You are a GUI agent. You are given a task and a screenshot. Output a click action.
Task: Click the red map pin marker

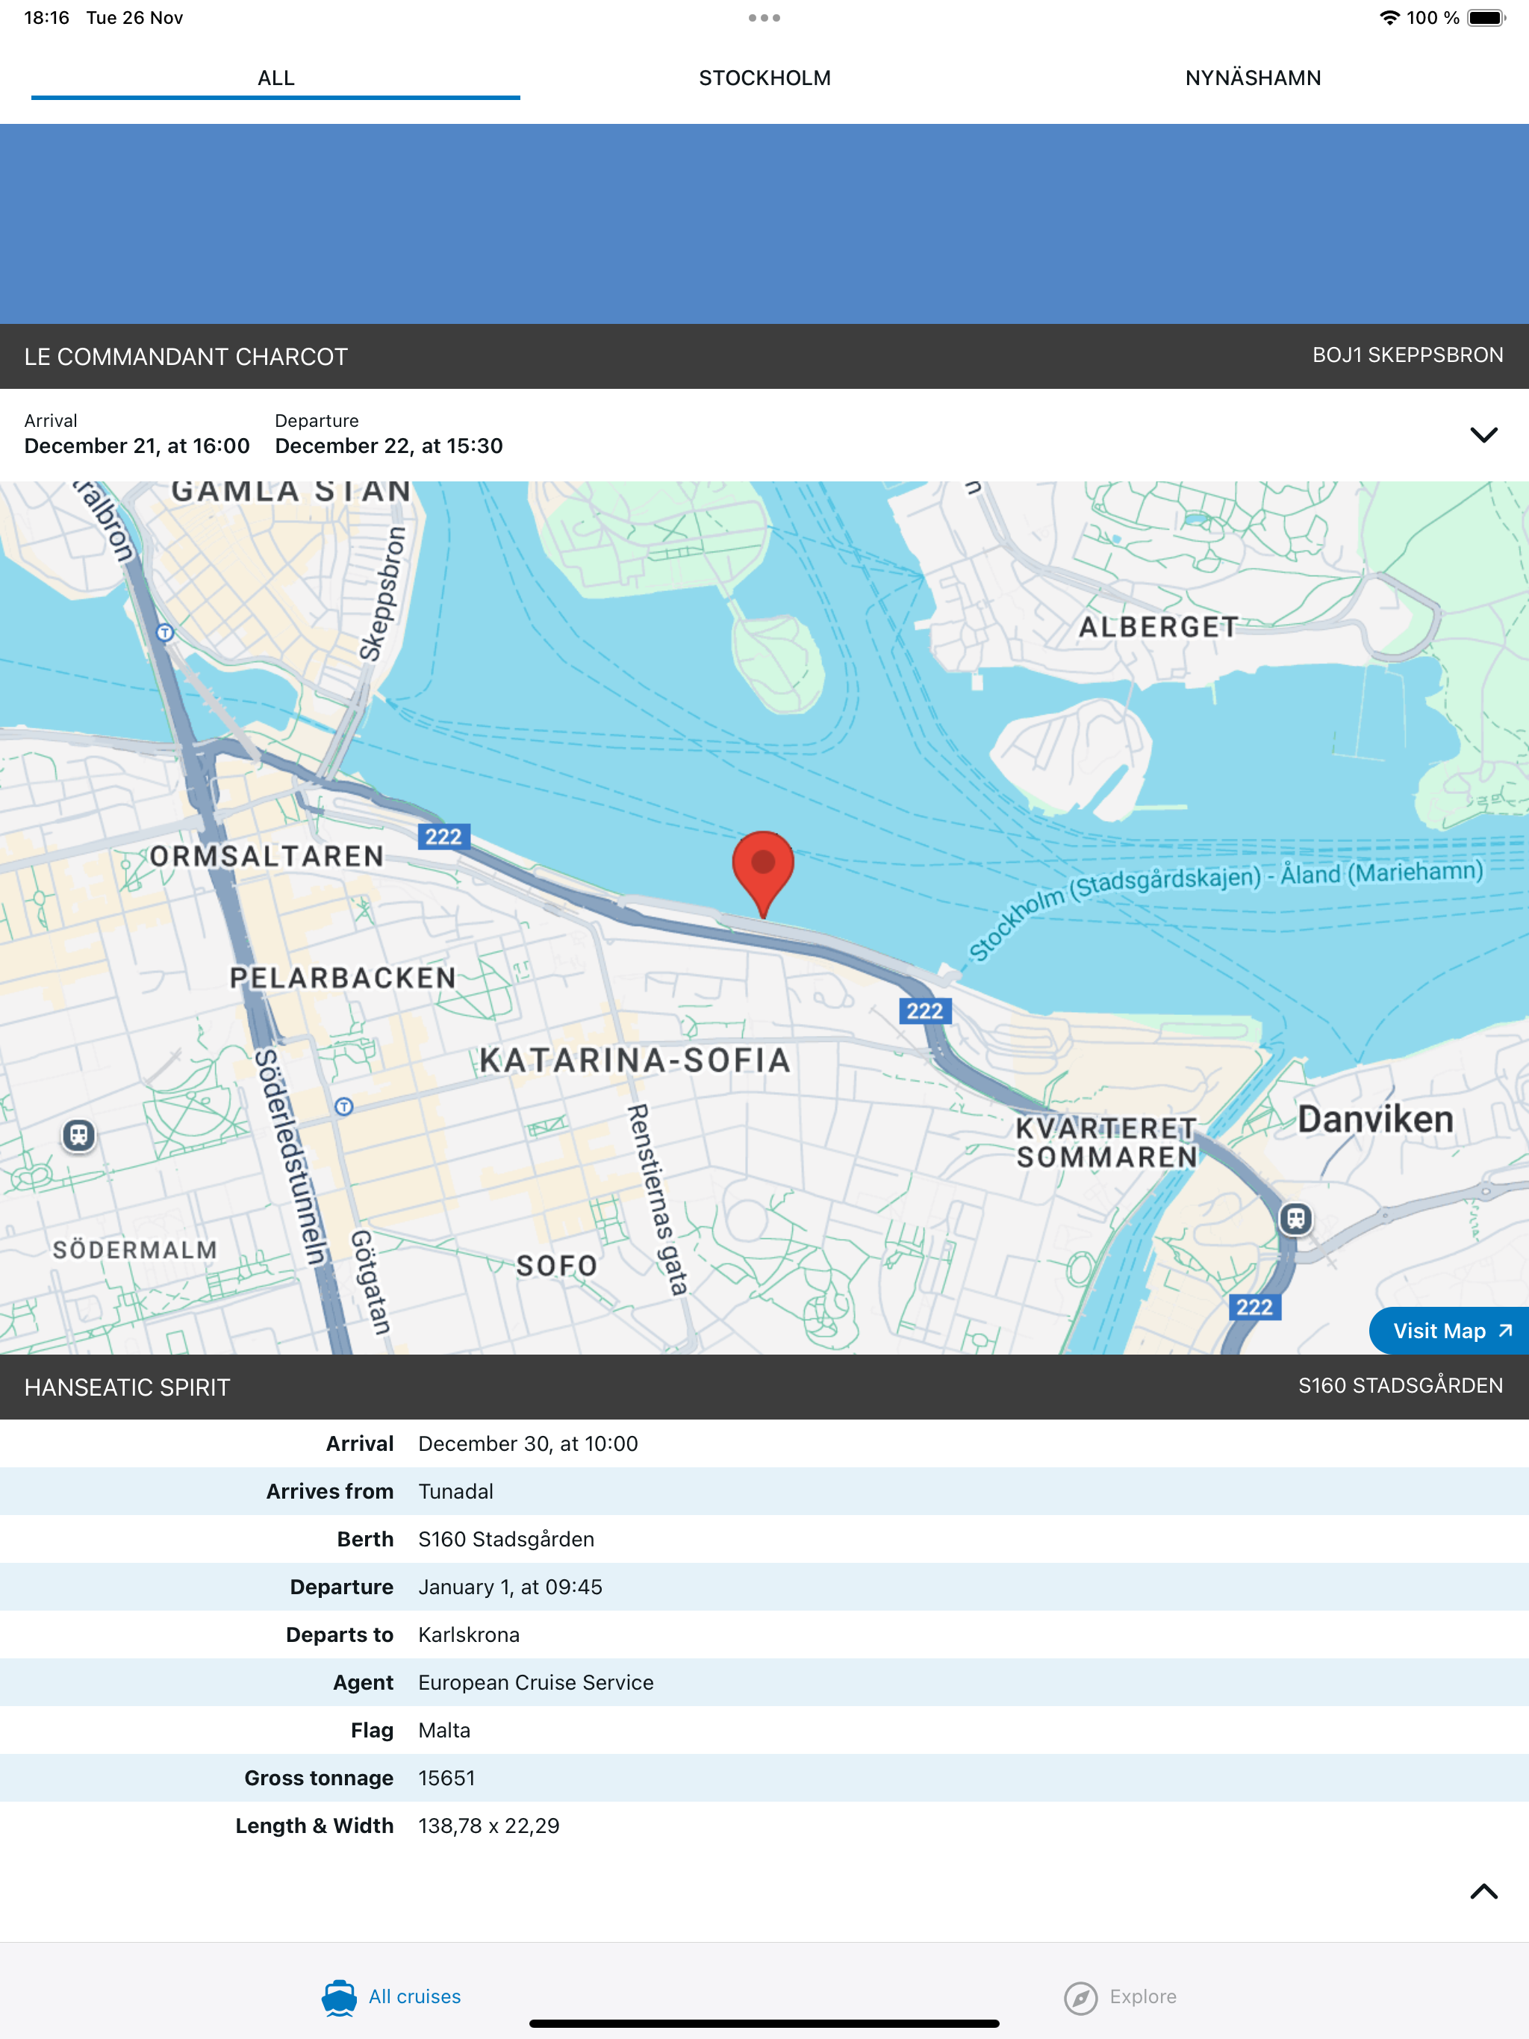[763, 874]
